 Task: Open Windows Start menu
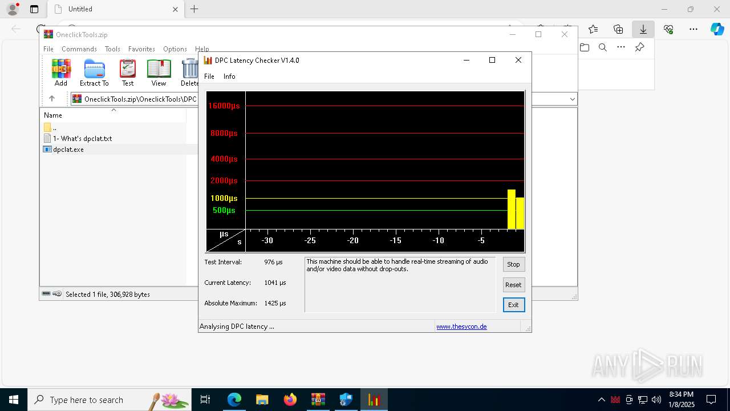[x=14, y=400]
